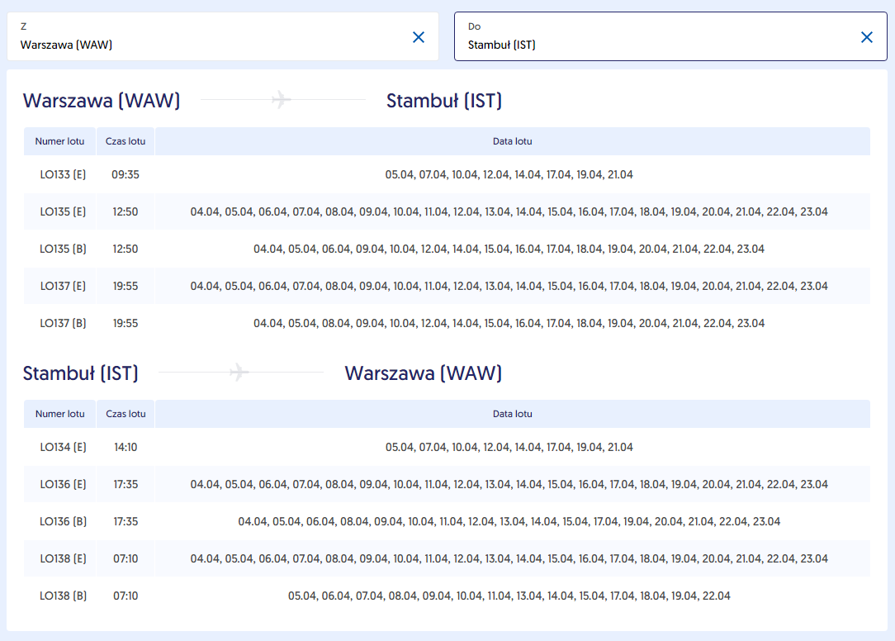Click the 09:35 flight time
The width and height of the screenshot is (895, 641).
point(125,175)
